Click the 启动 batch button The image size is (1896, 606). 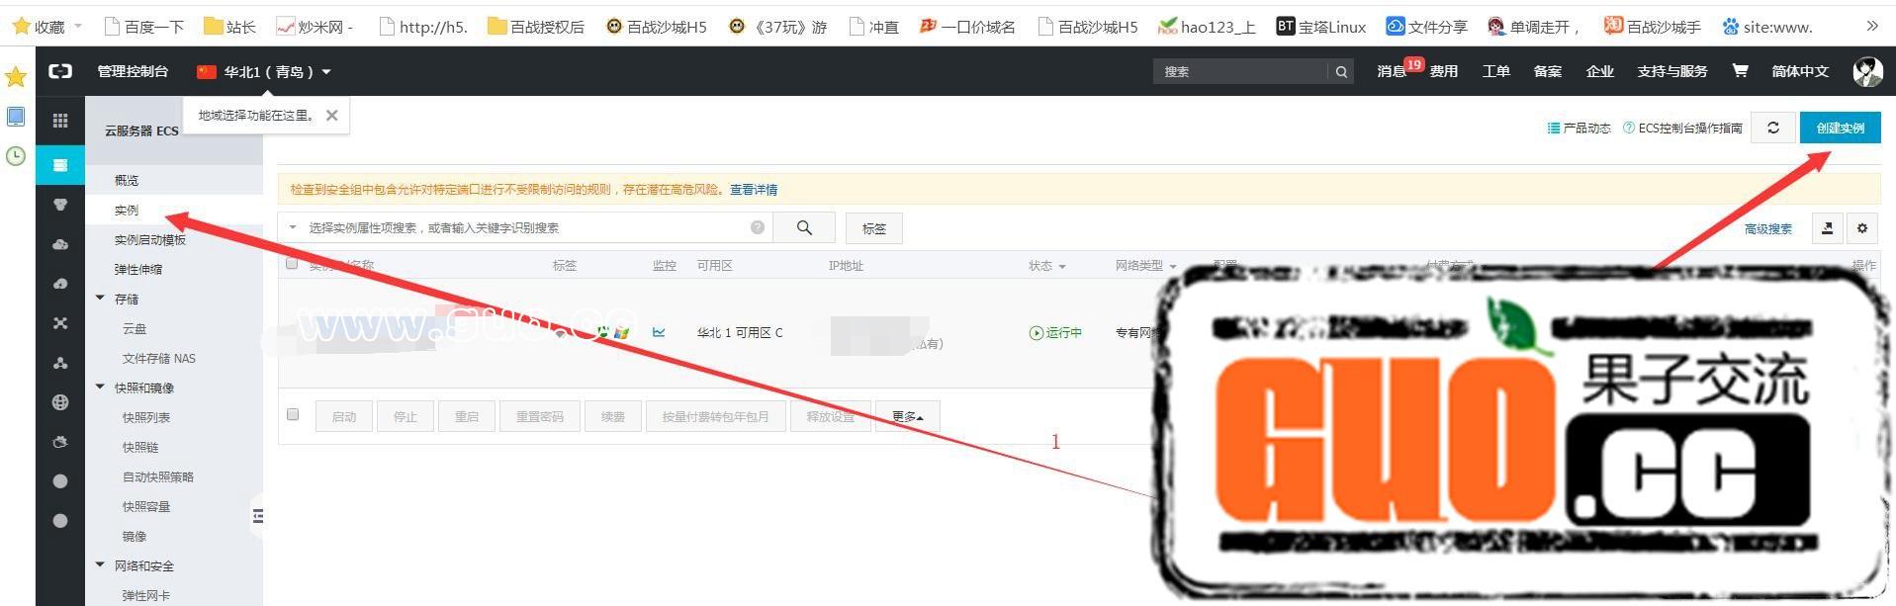point(344,416)
